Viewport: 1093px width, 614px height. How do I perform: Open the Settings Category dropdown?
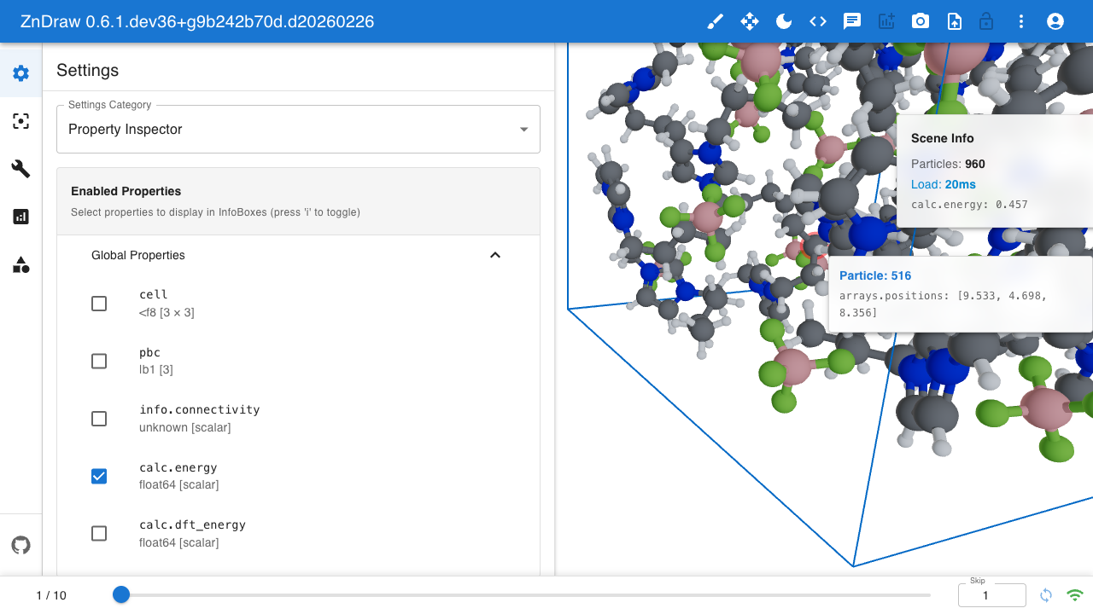point(298,130)
